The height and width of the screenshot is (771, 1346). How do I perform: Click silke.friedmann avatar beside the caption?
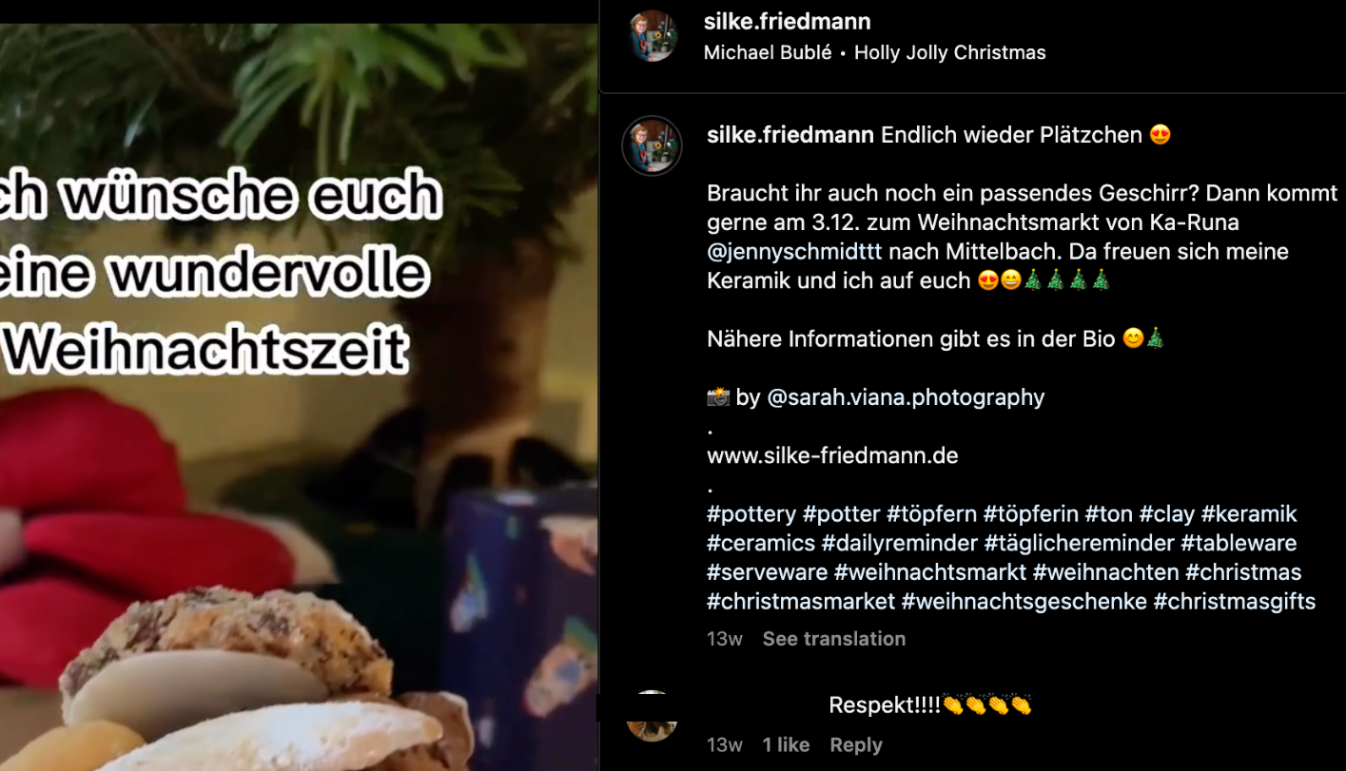click(x=653, y=145)
